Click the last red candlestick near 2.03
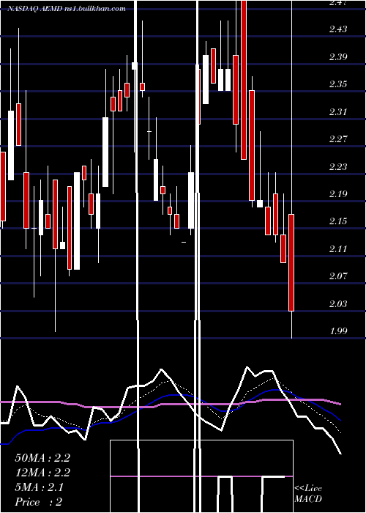The height and width of the screenshot is (513, 366). (291, 262)
